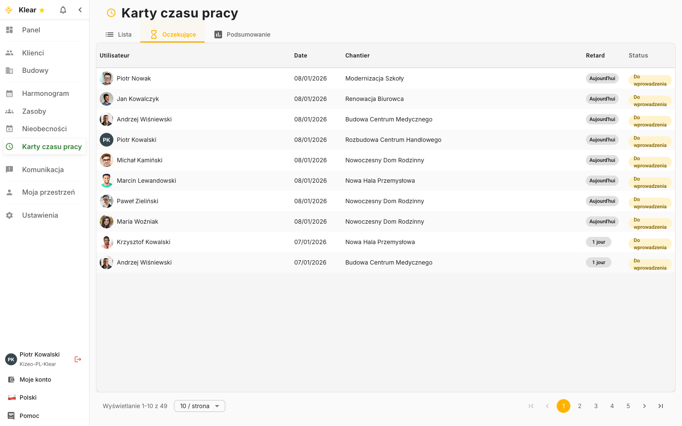Open Moje konto link
The height and width of the screenshot is (426, 682).
(x=35, y=380)
